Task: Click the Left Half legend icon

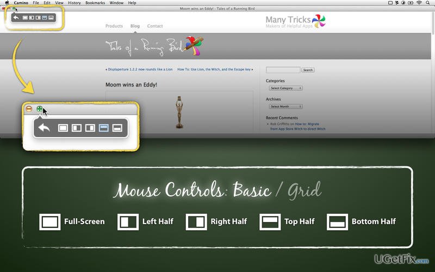Action: (128, 222)
